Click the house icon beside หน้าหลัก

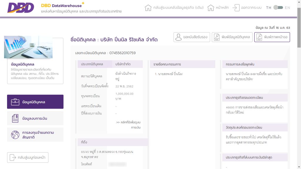(210, 8)
